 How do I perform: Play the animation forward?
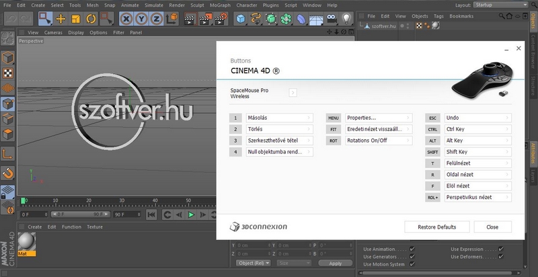point(191,214)
